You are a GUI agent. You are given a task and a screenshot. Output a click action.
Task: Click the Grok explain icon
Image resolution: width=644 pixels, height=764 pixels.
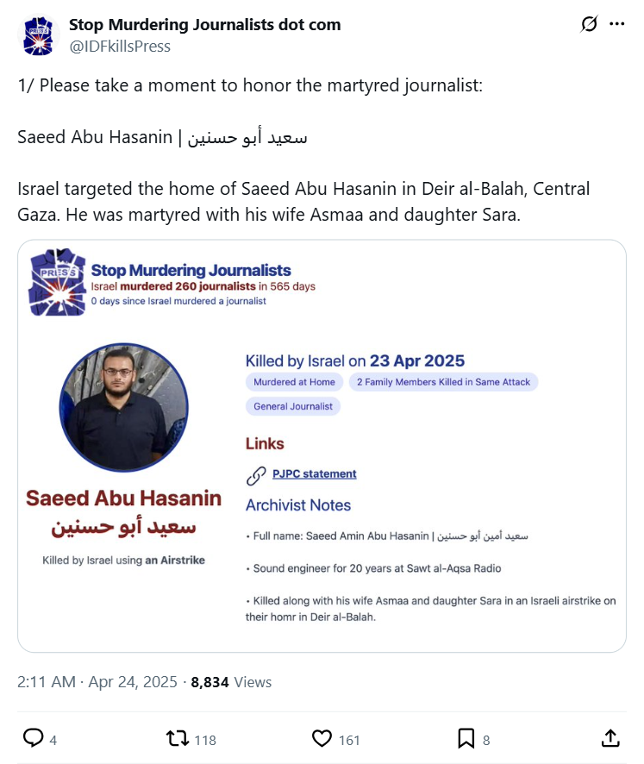pyautogui.click(x=590, y=25)
